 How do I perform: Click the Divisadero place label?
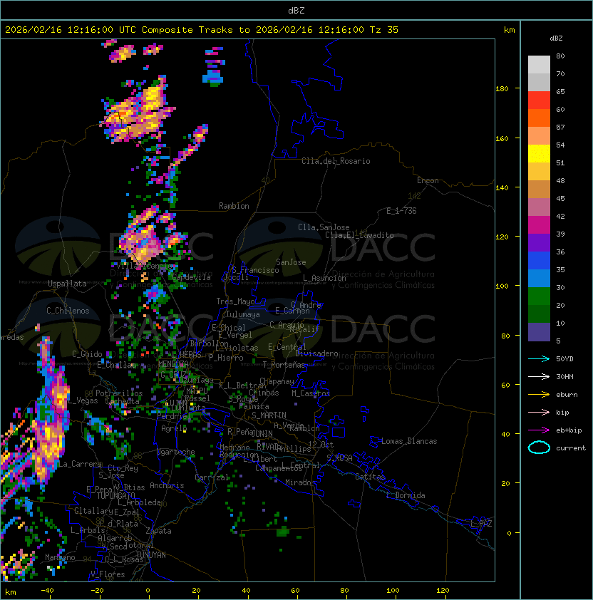(x=316, y=353)
